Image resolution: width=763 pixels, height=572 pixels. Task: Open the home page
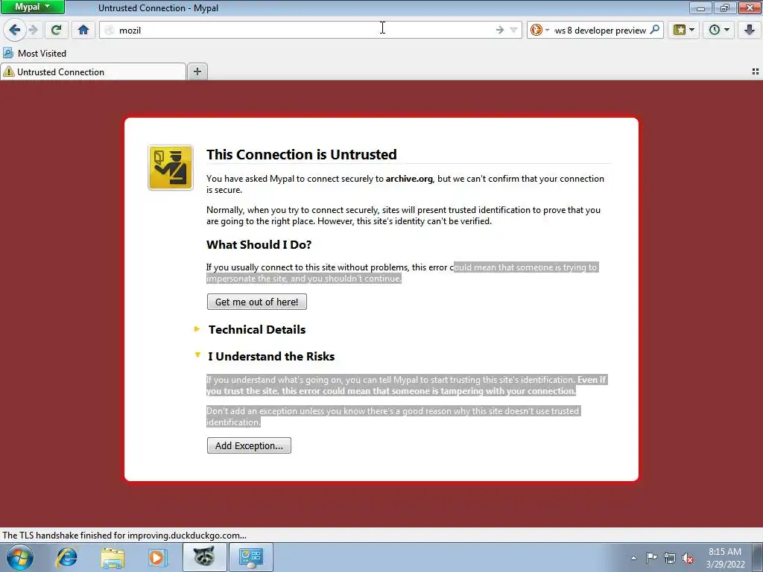tap(83, 30)
